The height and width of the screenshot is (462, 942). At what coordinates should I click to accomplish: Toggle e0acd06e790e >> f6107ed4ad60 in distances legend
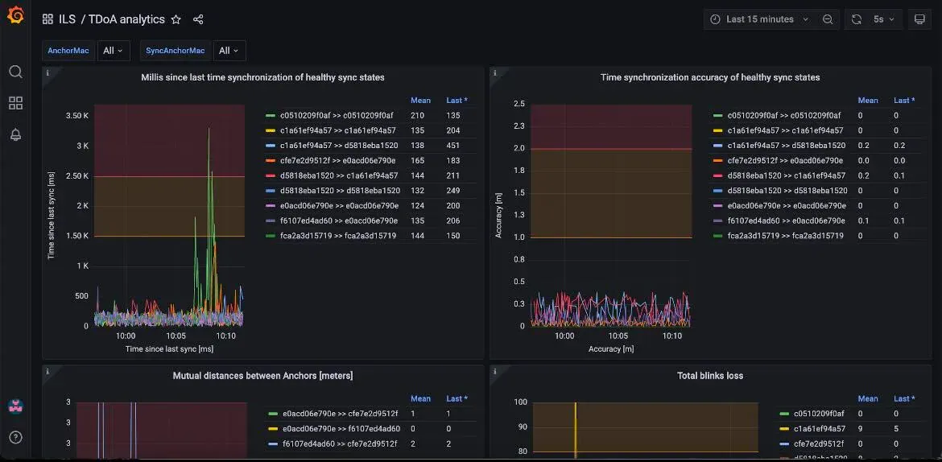340,428
